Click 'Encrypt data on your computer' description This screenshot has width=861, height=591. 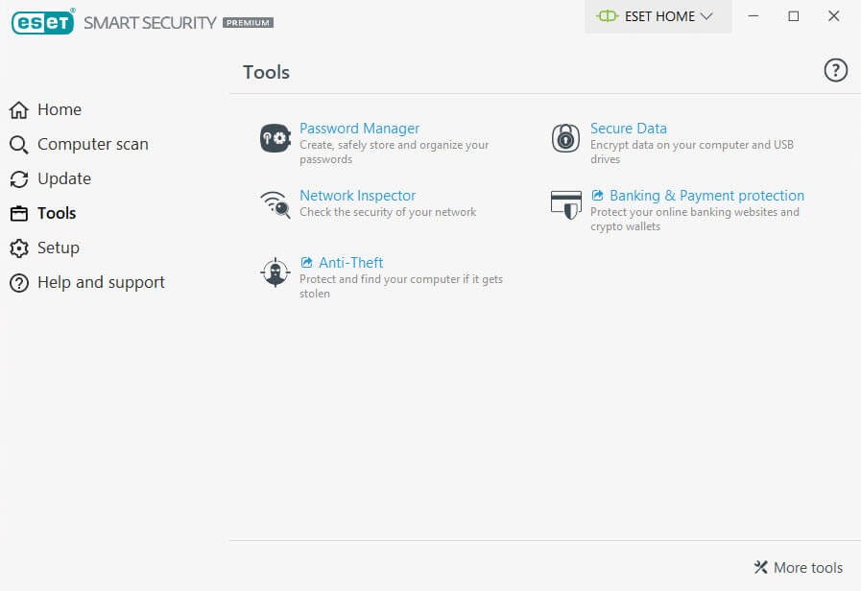pyautogui.click(x=691, y=152)
